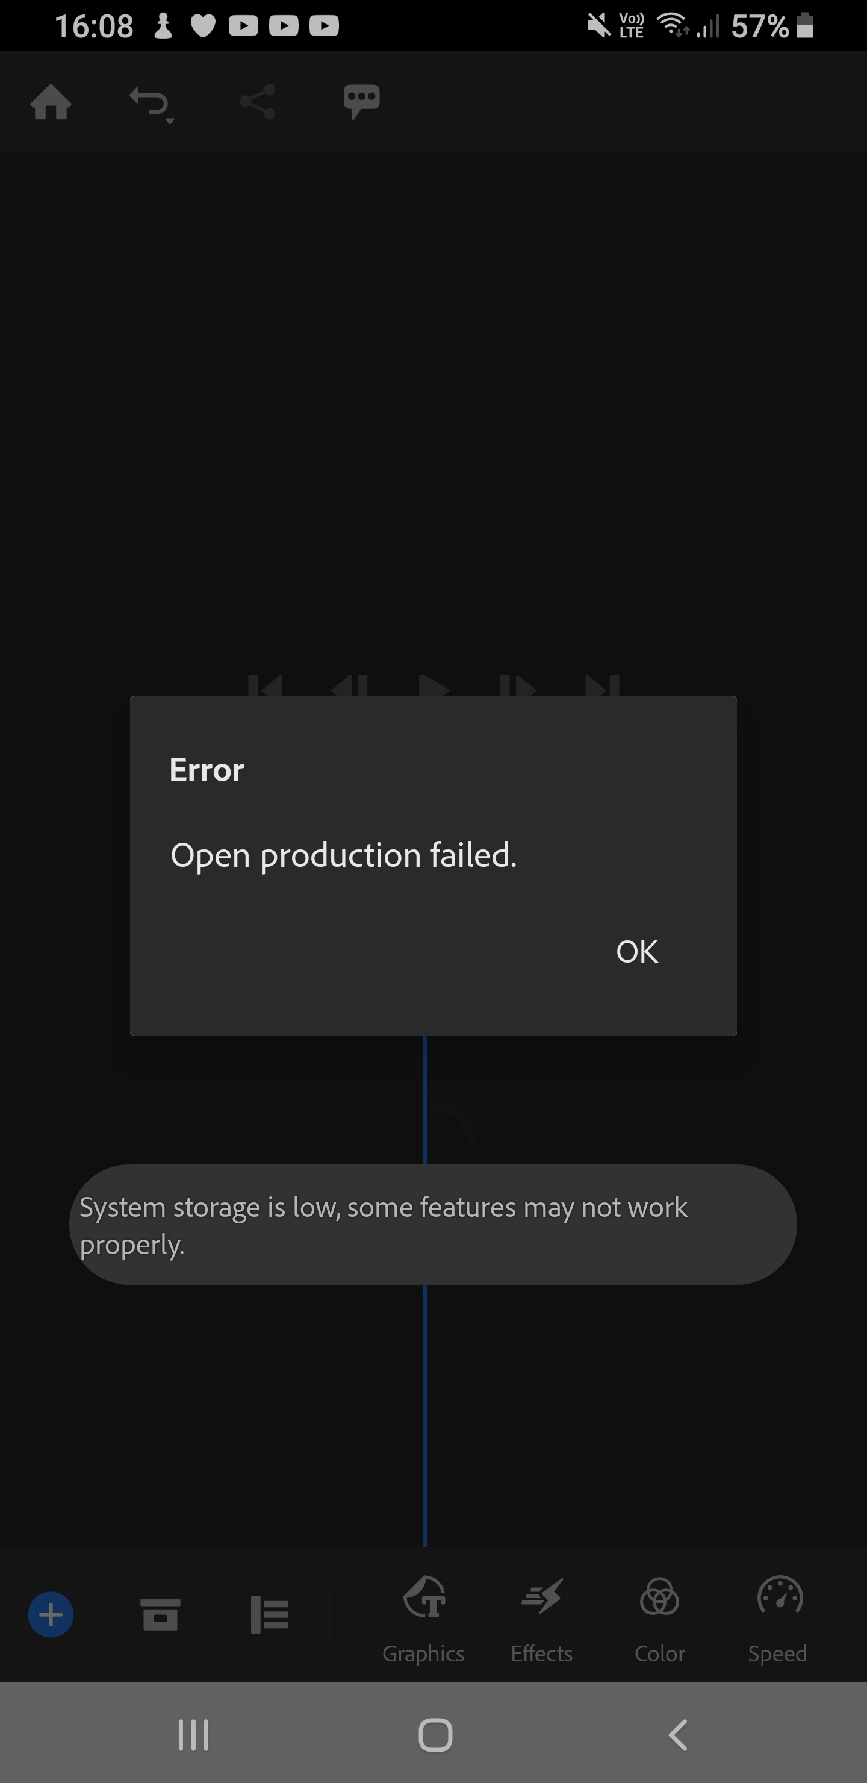Tap the Share icon

click(258, 102)
